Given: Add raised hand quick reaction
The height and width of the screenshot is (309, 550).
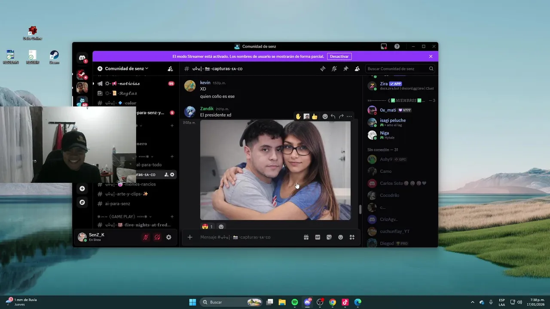Looking at the screenshot, I should point(298,116).
